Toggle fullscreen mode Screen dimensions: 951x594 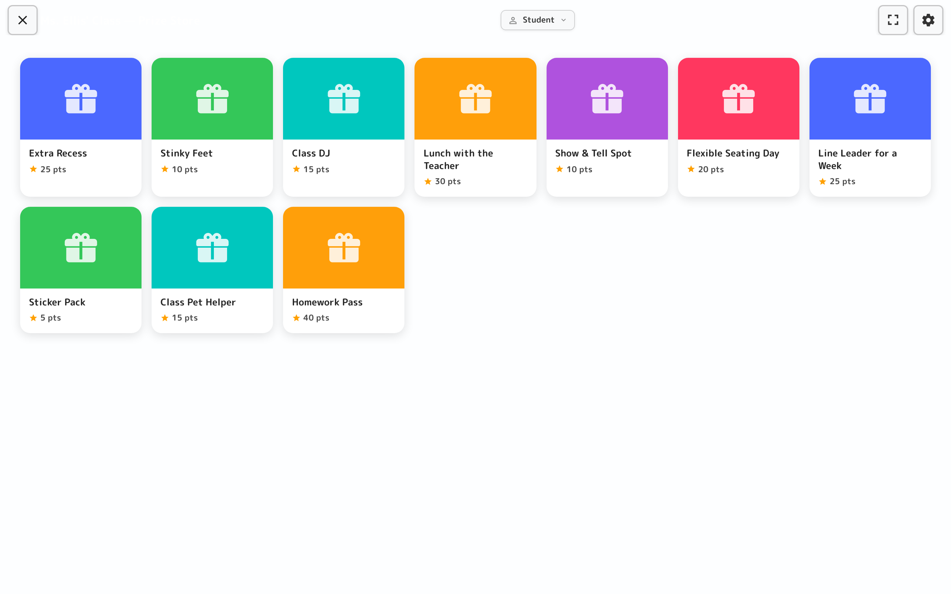tap(893, 20)
